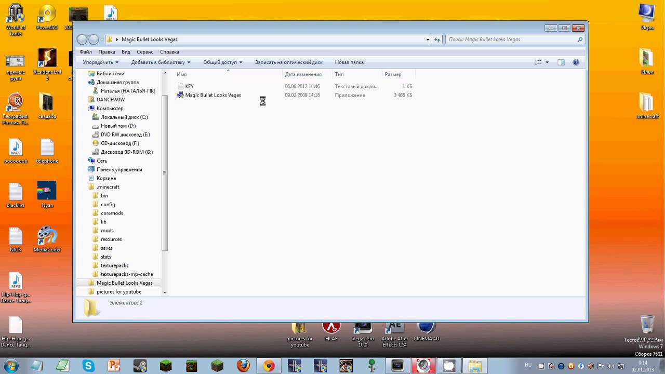665x374 pixels.
Task: Open HLAE desktop shortcut
Action: (x=331, y=331)
